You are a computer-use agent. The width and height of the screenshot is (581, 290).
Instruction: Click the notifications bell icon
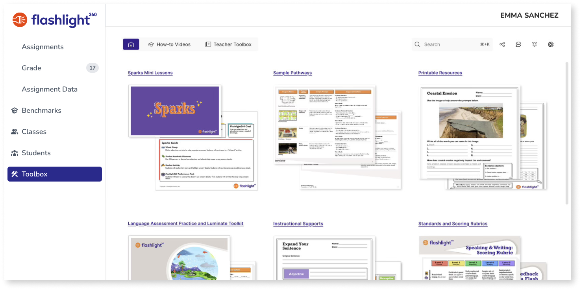click(x=535, y=44)
